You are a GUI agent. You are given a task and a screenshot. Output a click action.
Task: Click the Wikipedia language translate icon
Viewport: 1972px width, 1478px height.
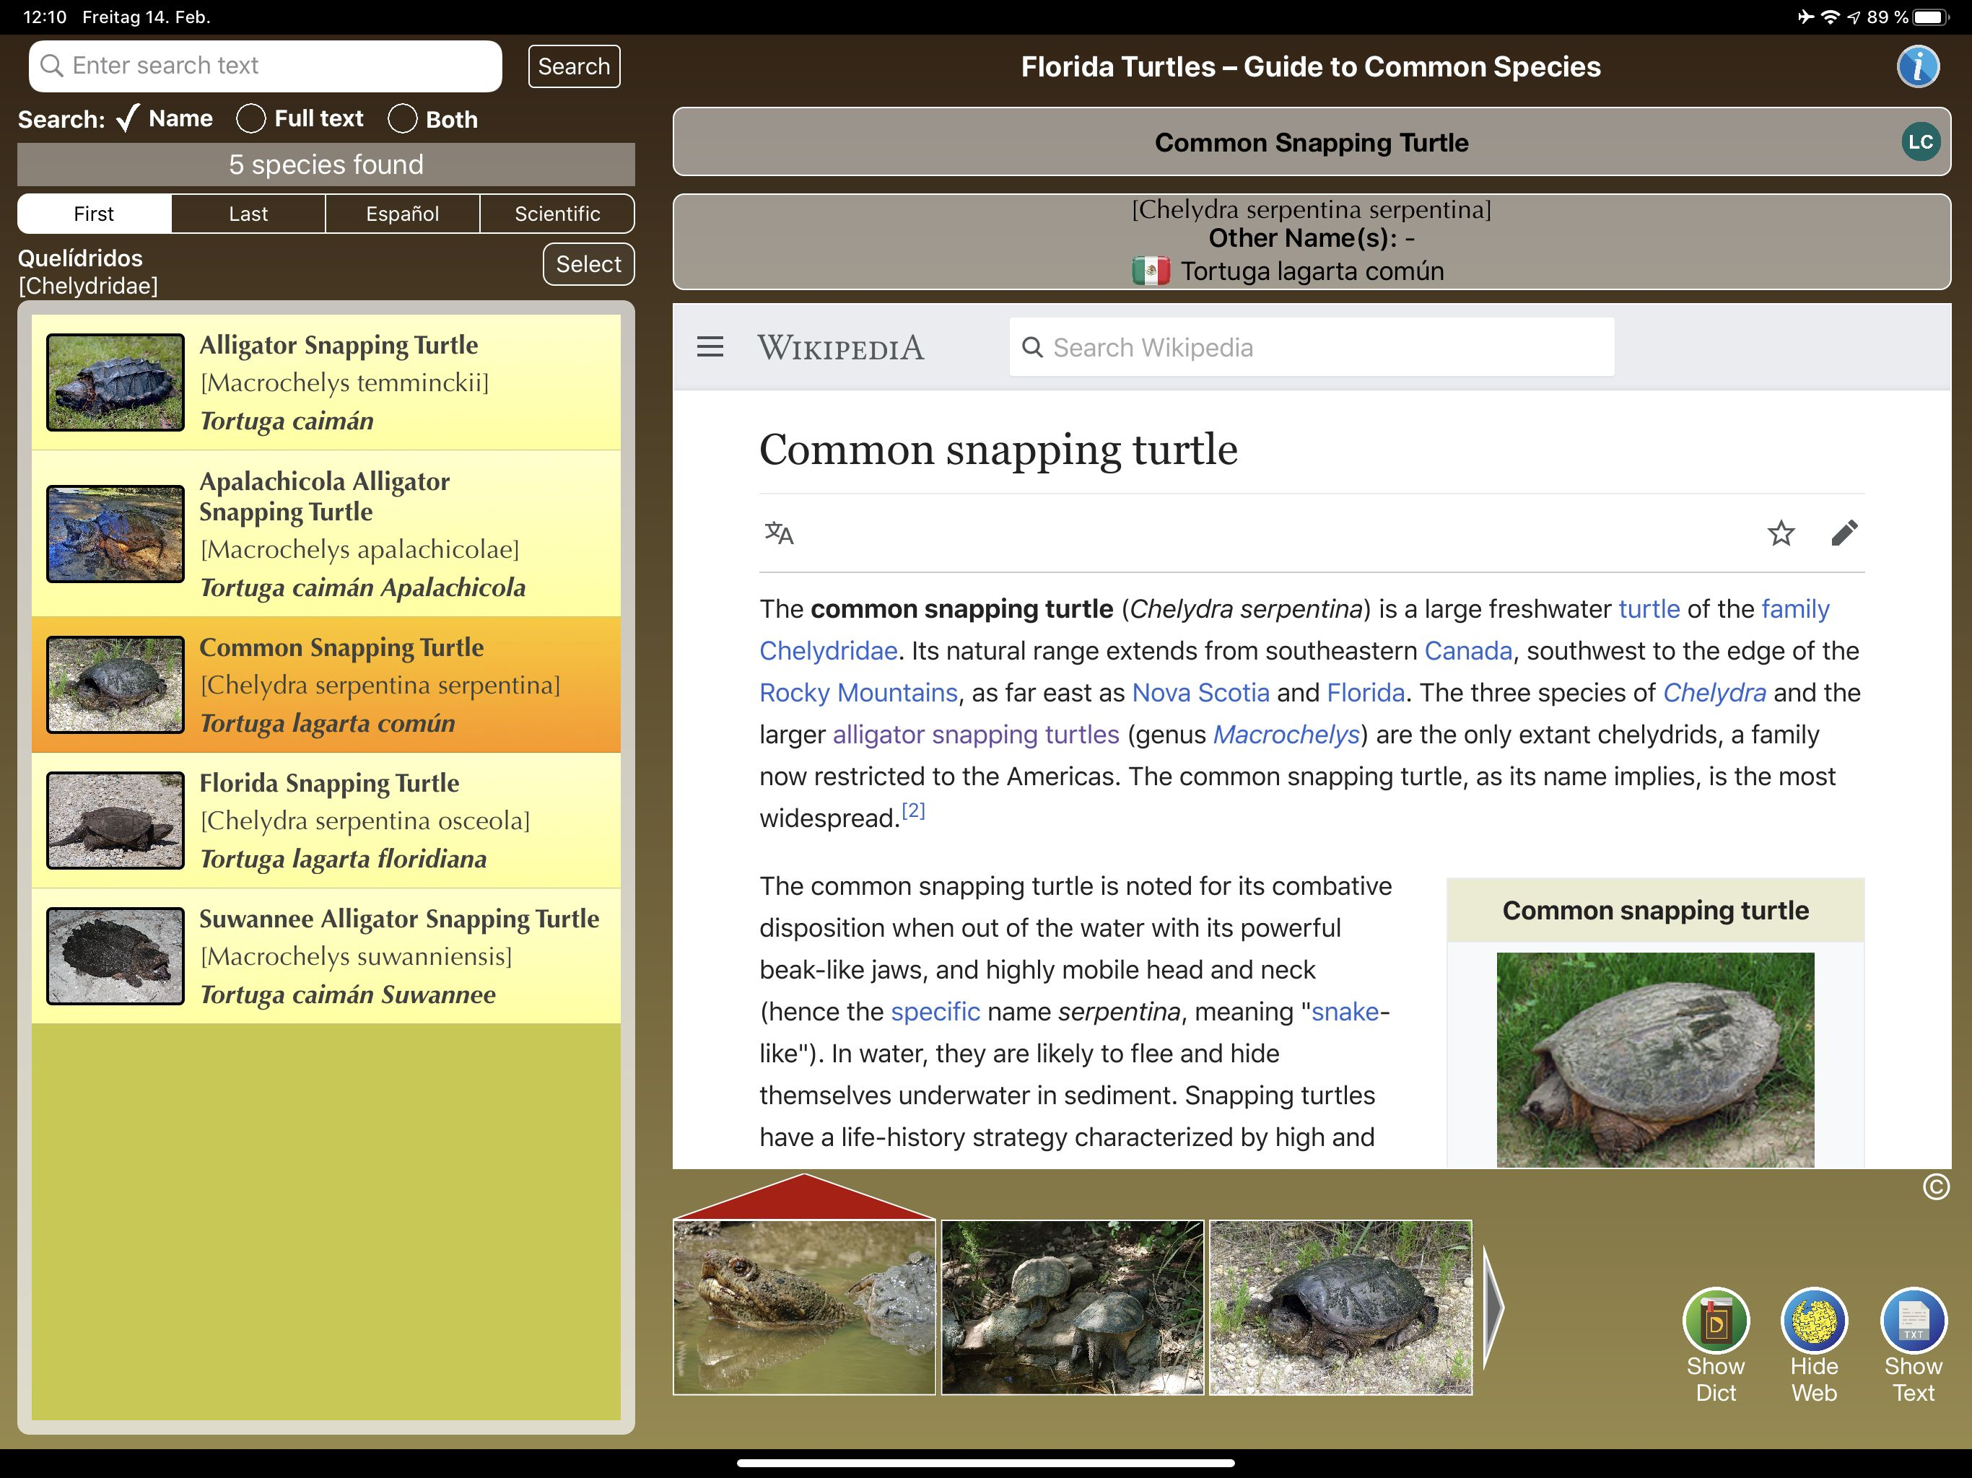tap(779, 533)
